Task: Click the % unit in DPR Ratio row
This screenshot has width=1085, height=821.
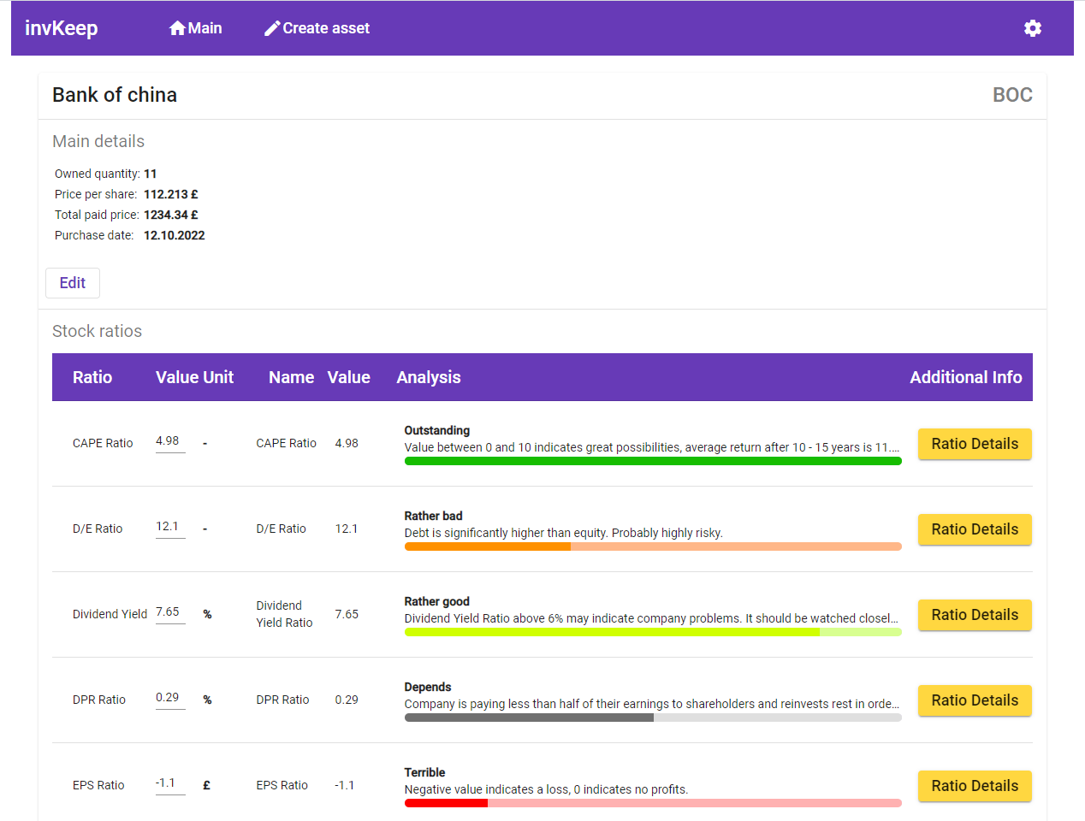Action: pyautogui.click(x=207, y=700)
